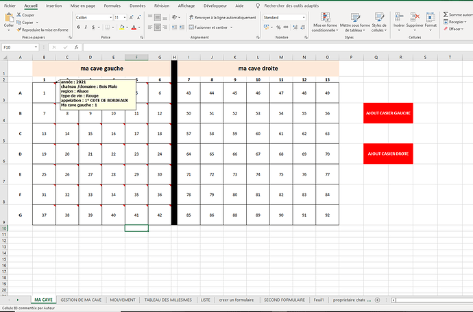Open the Formules ribbon tab
The height and width of the screenshot is (312, 473).
[x=112, y=5]
